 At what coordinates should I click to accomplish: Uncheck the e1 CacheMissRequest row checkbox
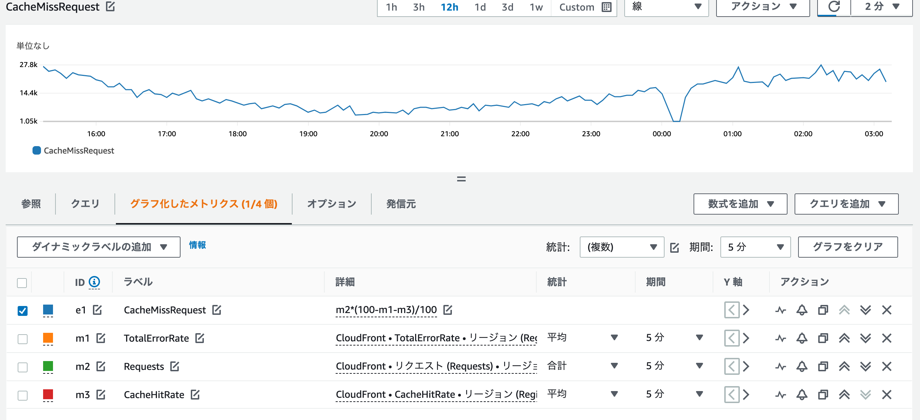[22, 310]
